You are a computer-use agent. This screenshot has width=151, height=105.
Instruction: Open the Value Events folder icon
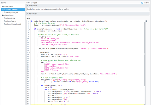3,7
